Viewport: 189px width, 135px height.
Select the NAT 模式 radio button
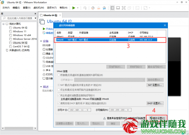point(59,85)
